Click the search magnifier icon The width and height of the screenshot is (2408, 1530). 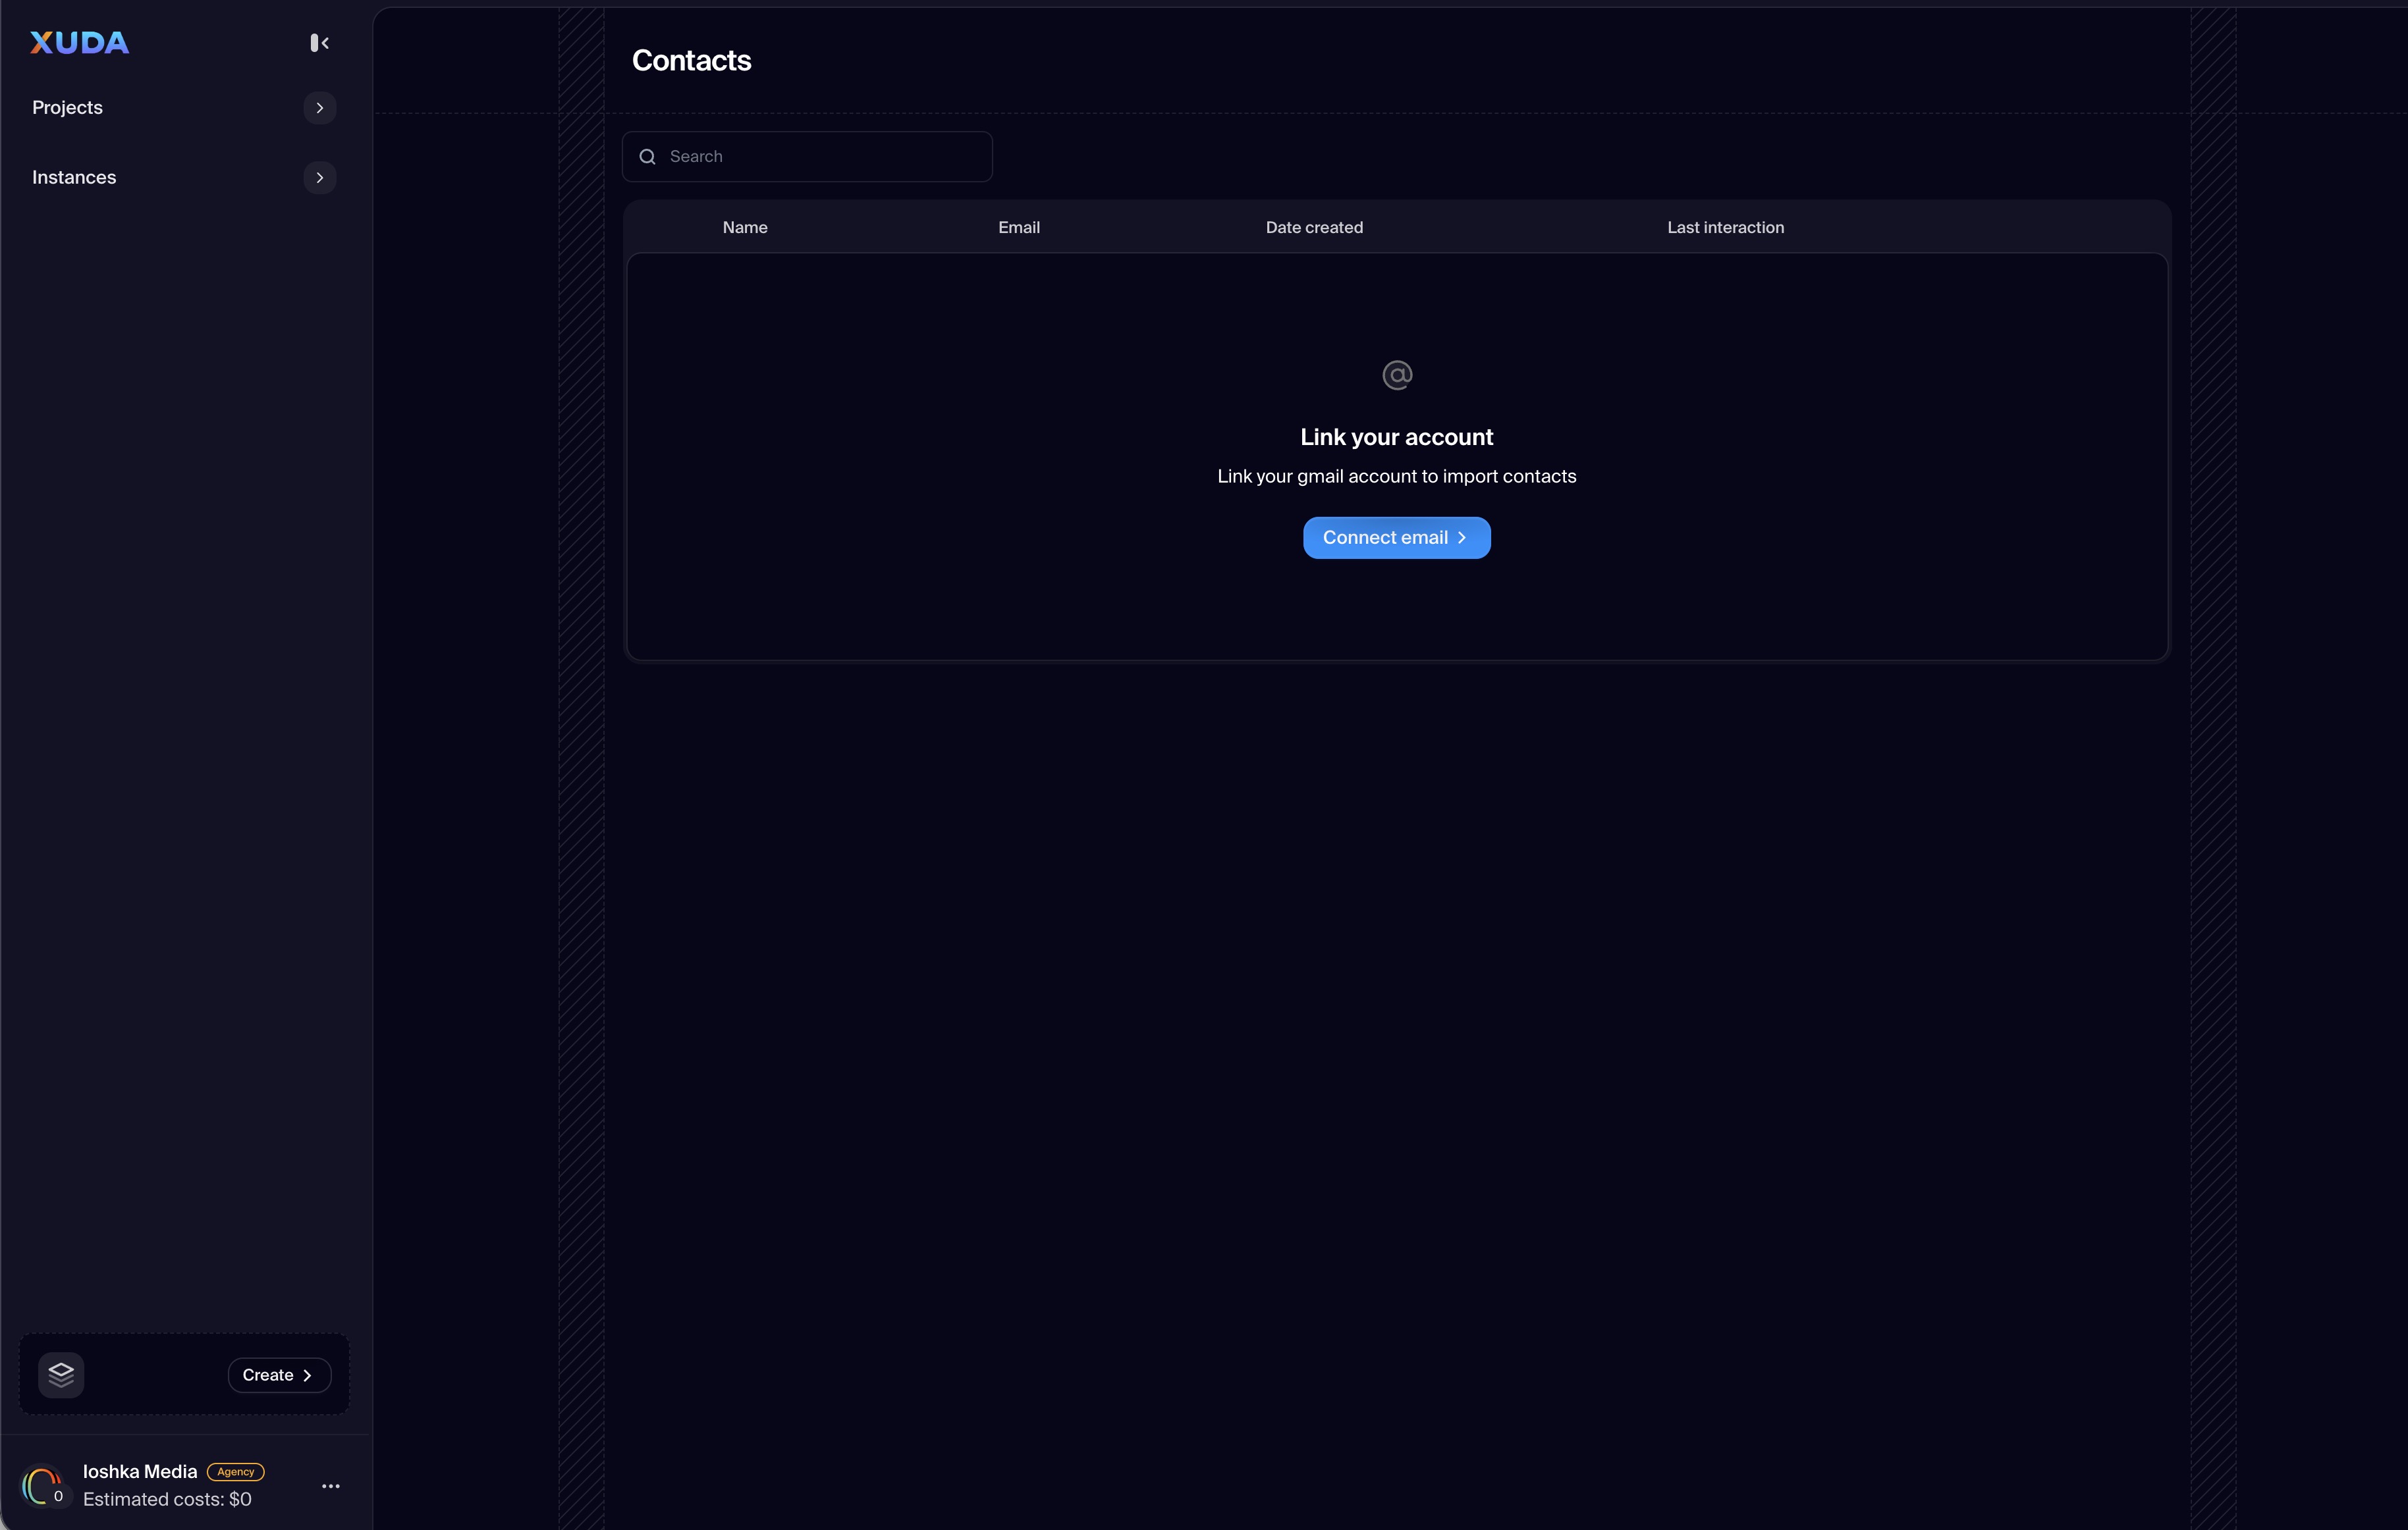(x=648, y=157)
